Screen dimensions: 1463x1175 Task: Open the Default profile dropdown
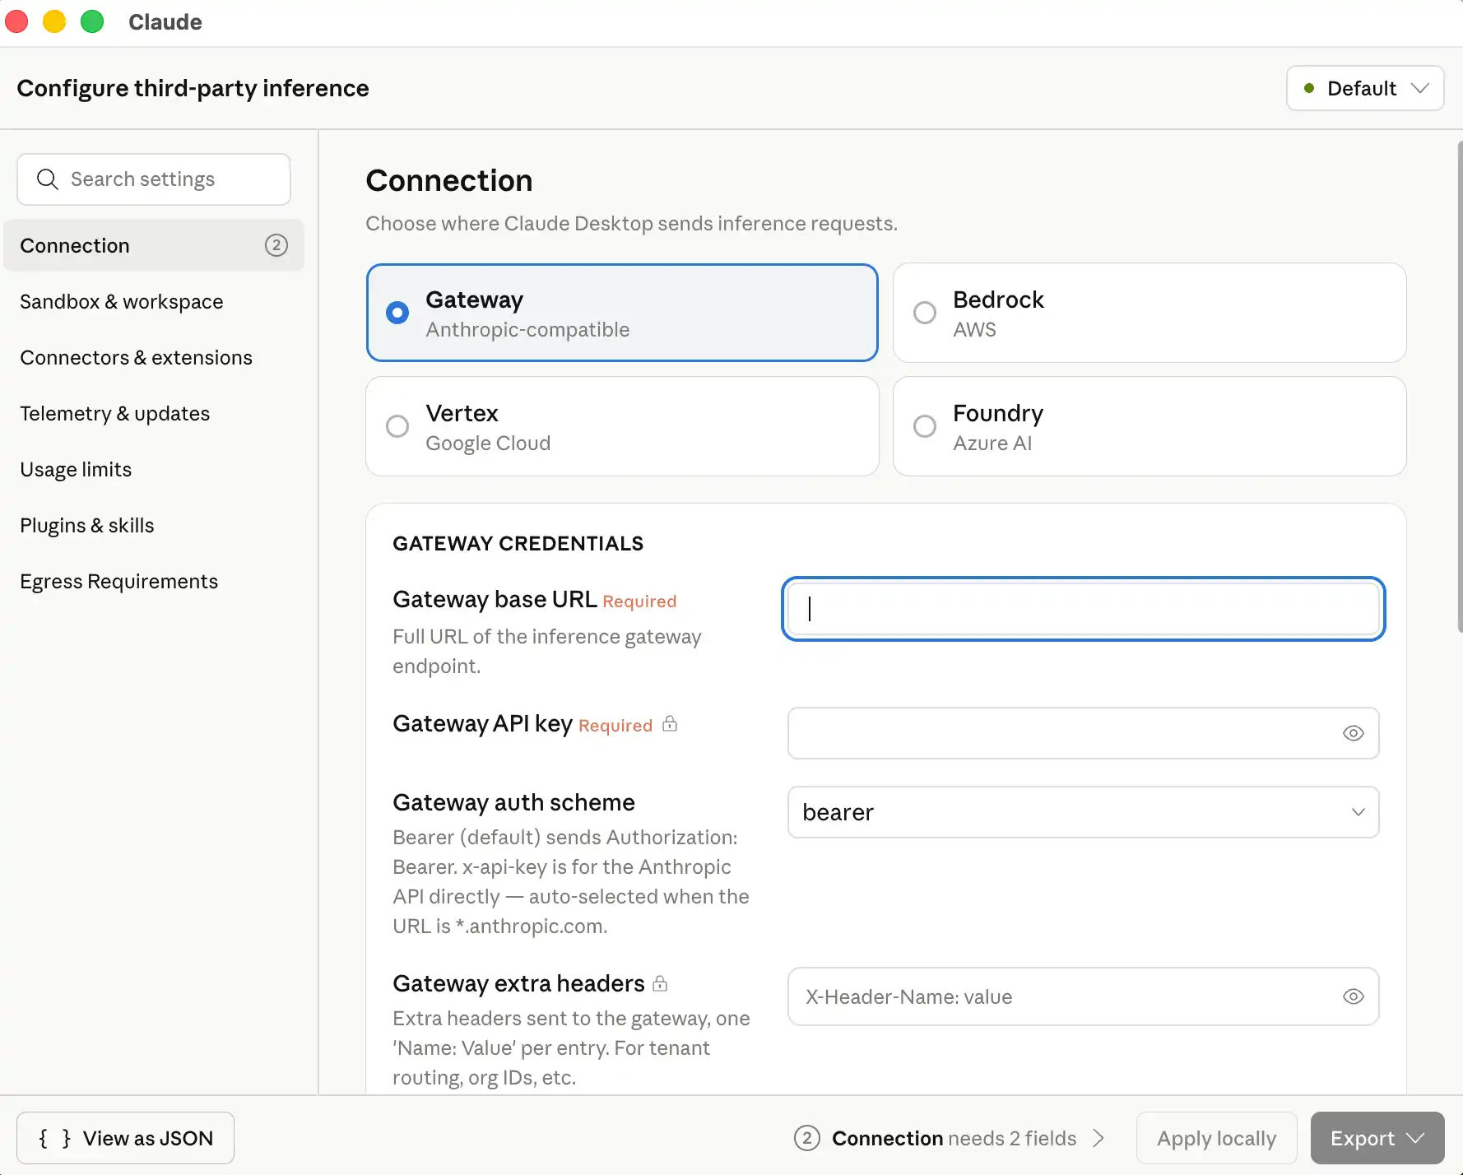[x=1364, y=88]
